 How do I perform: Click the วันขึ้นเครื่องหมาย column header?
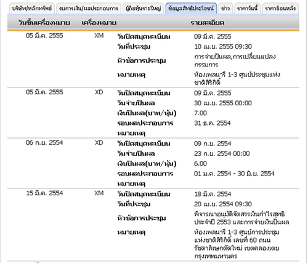tap(44, 22)
